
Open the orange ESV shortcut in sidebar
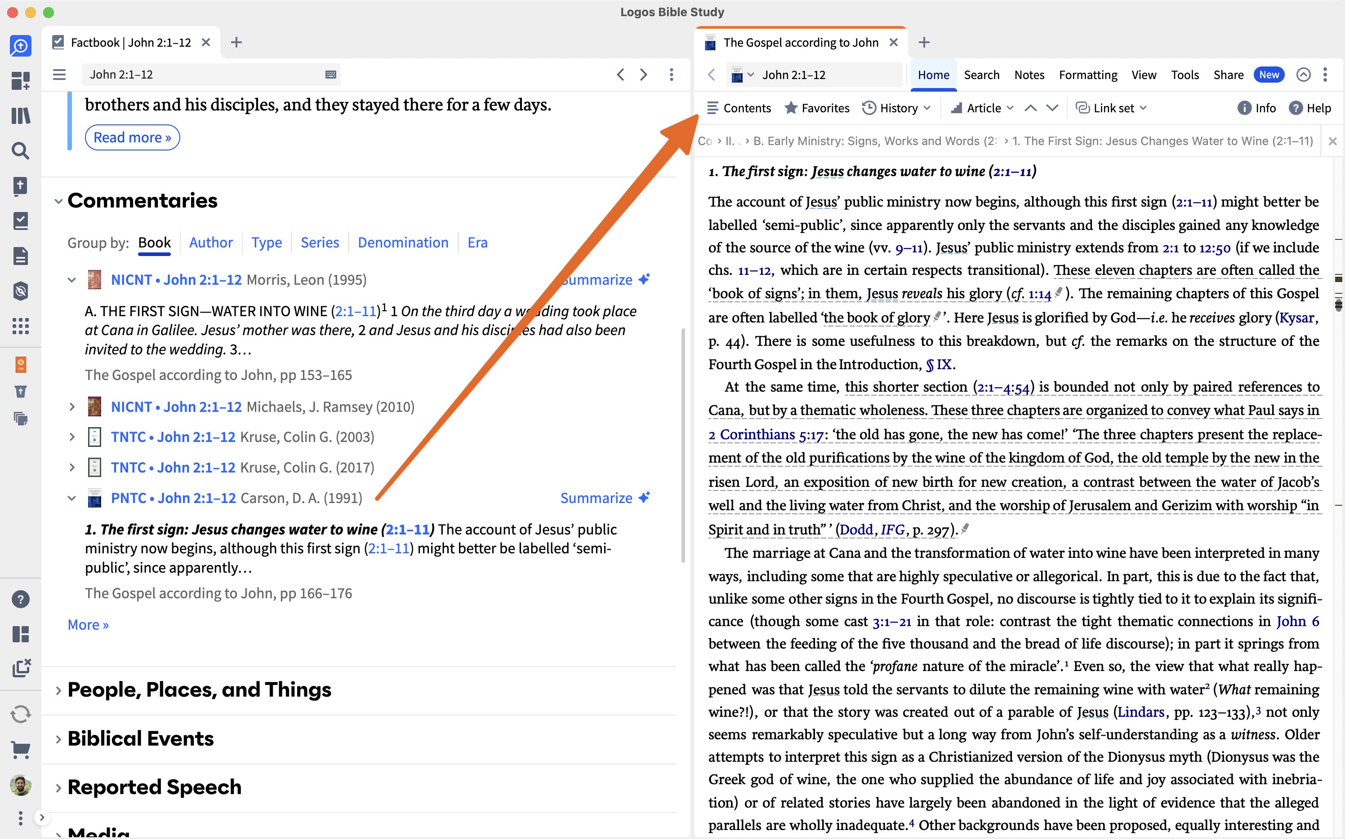coord(21,365)
